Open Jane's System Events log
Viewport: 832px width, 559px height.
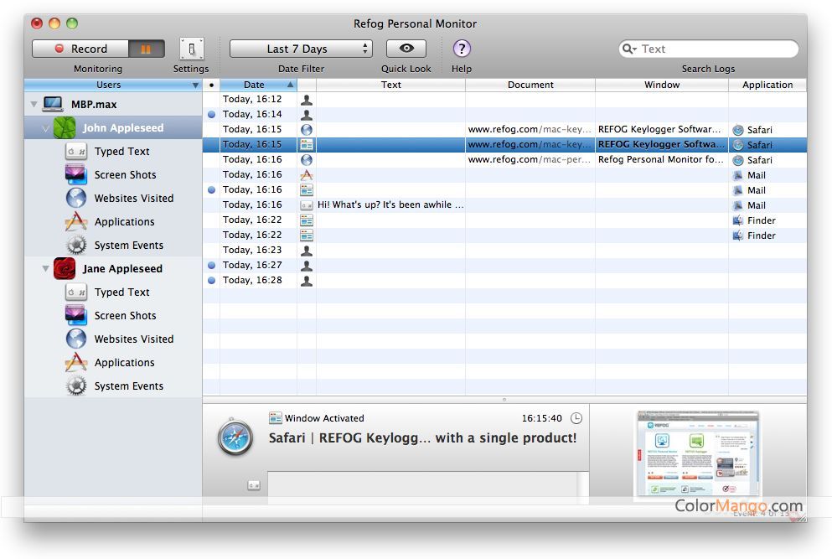pos(128,386)
